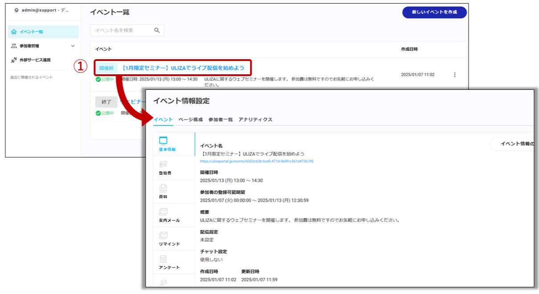Click the layers icon next to admin@support
This screenshot has width=539, height=294.
click(x=16, y=10)
